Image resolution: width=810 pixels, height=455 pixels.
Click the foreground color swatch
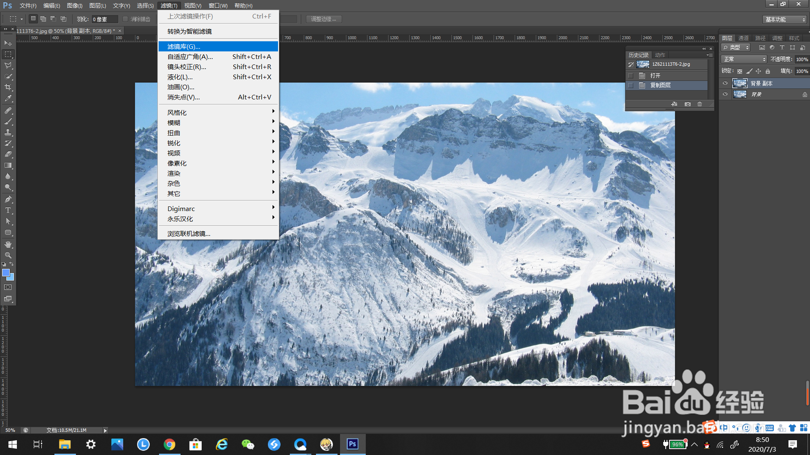point(6,273)
